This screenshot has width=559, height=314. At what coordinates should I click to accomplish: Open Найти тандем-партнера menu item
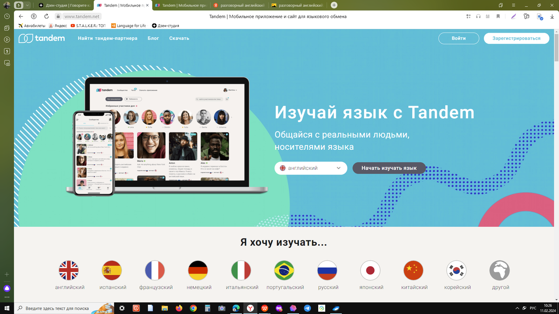tap(108, 38)
